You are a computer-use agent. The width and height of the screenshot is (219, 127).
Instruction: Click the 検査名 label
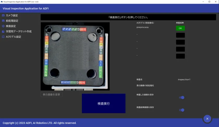139,80
